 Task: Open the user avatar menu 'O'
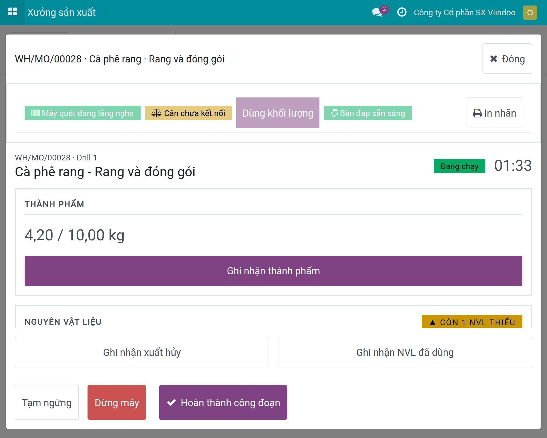(x=530, y=13)
